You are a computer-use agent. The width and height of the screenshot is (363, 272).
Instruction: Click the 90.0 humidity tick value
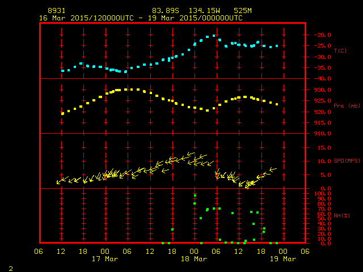tap(324, 199)
